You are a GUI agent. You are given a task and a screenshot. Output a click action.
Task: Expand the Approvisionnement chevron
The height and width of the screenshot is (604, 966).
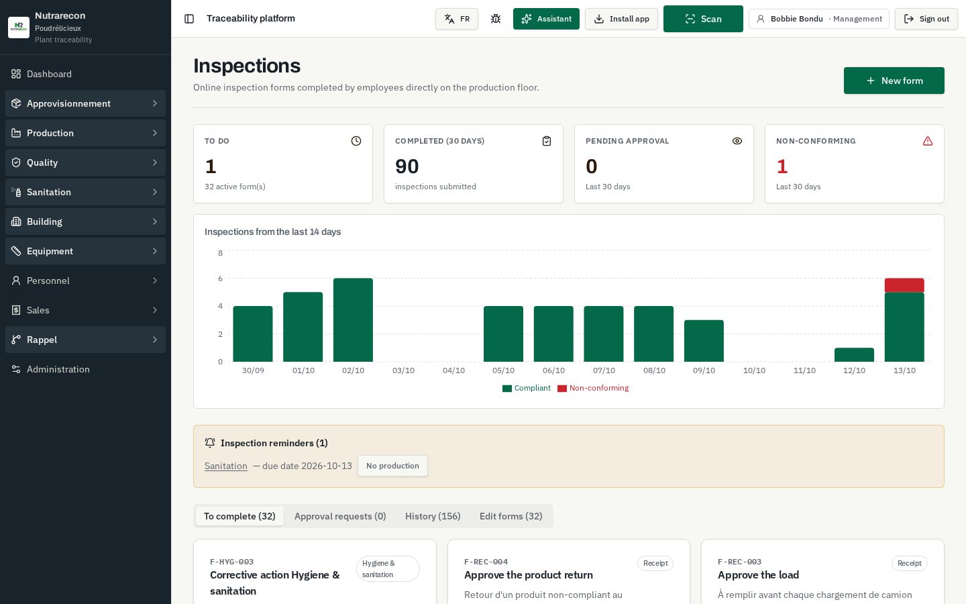click(154, 103)
